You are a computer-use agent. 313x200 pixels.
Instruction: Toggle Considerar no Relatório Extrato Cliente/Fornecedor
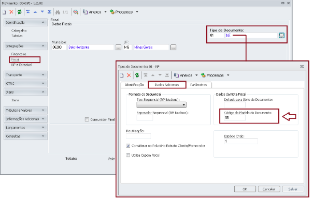[x=128, y=146]
